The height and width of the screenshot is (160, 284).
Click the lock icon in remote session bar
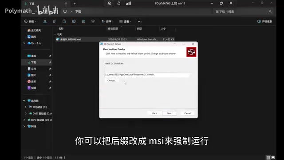point(119,3)
